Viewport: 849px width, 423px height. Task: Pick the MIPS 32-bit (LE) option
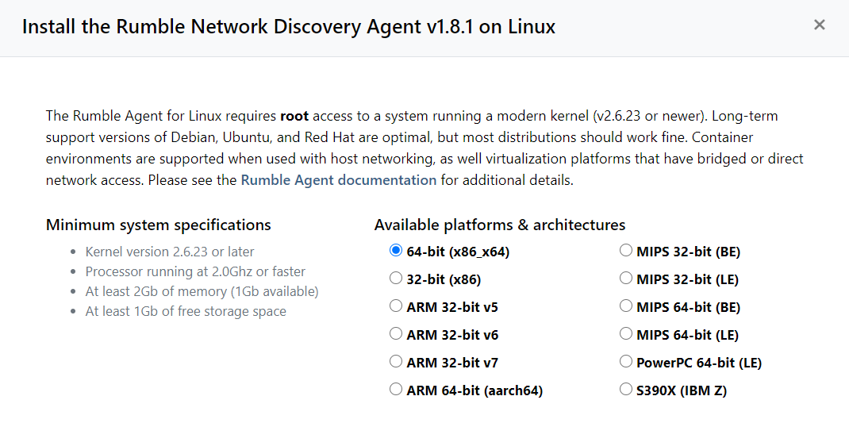pos(626,278)
